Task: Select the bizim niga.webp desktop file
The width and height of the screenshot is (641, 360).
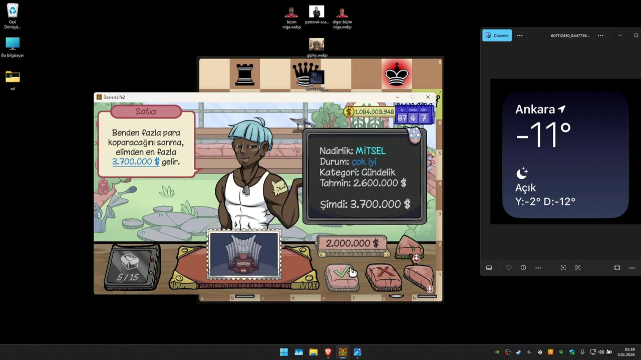Action: coord(291,17)
